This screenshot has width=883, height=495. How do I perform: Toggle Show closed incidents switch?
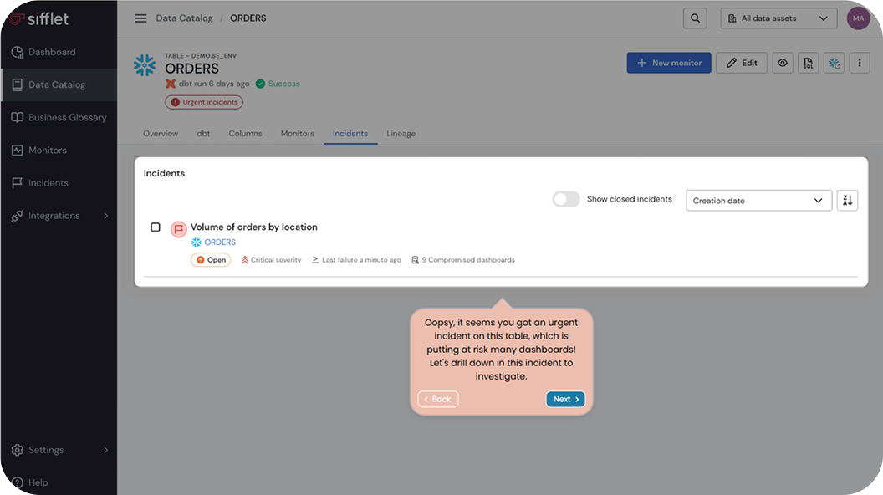click(566, 199)
